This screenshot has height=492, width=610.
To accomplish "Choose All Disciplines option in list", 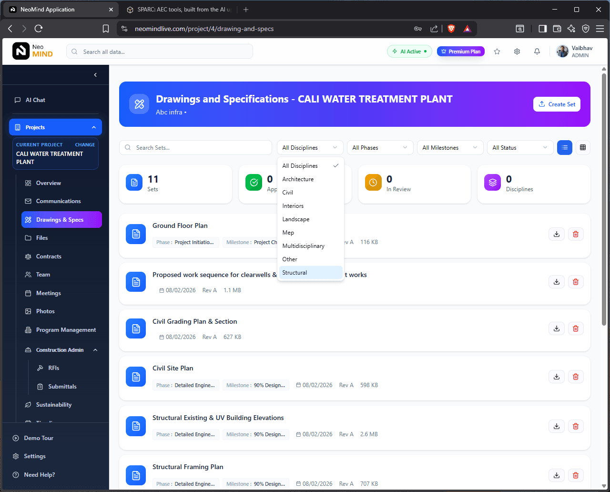I will pyautogui.click(x=311, y=166).
